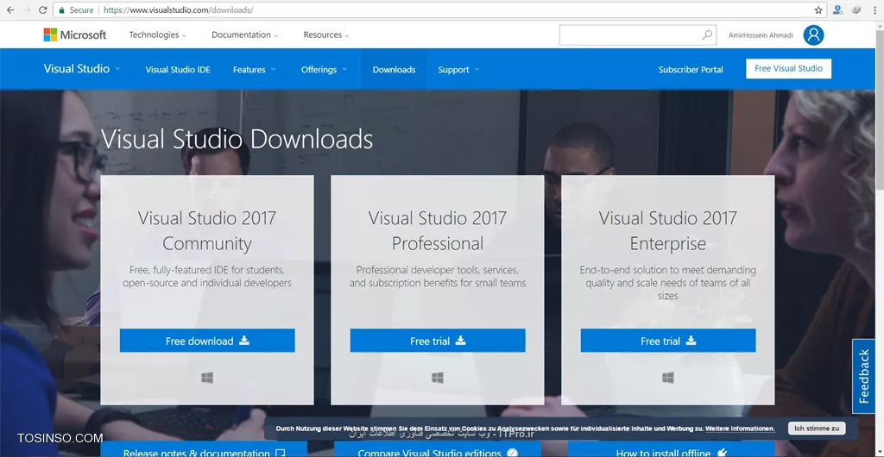Image resolution: width=884 pixels, height=457 pixels.
Task: Accept cookies with Ich stimme zu
Action: 817,429
